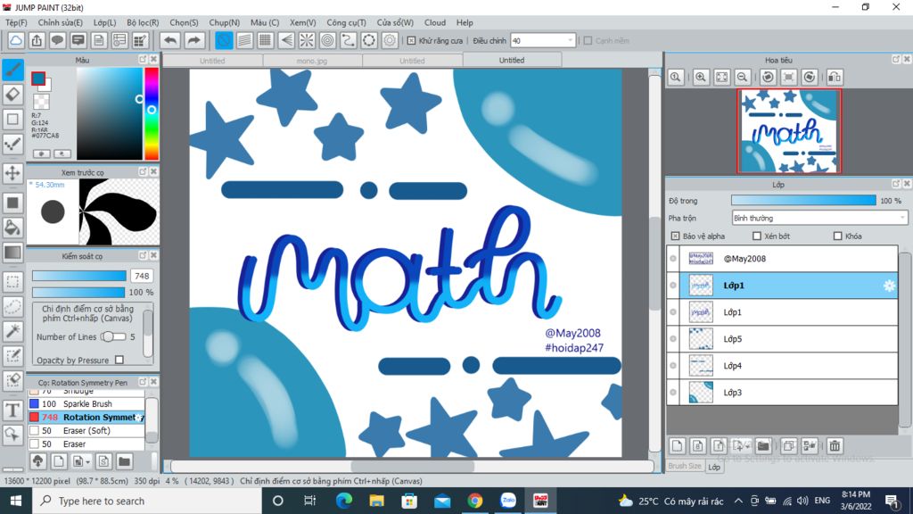Open Chrome from the taskbar

(x=475, y=501)
